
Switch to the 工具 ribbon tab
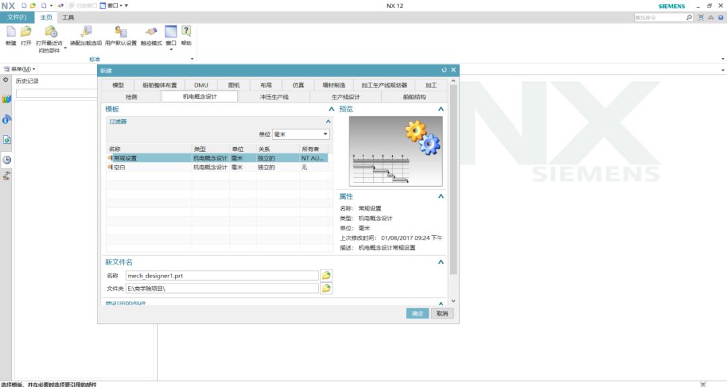coord(68,17)
